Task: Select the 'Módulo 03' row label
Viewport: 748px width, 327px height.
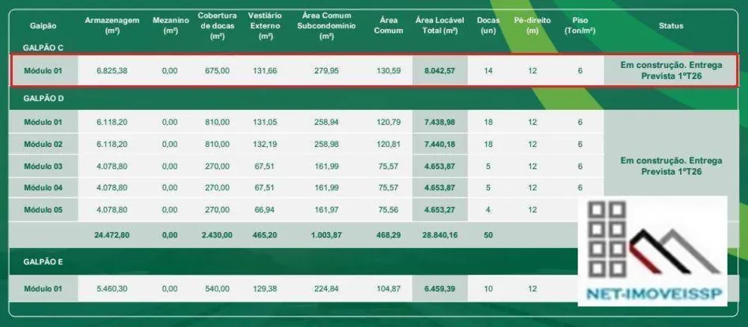Action: tap(43, 166)
